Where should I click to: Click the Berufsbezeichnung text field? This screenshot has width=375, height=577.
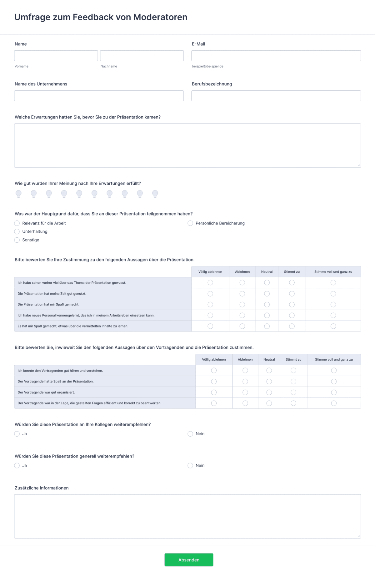point(276,95)
